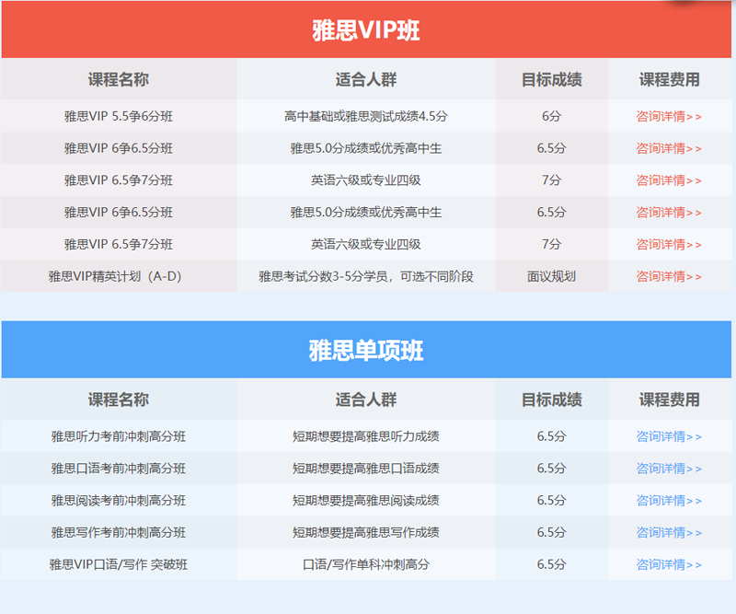Click the 雅思单项班 blue banner title

(366, 351)
